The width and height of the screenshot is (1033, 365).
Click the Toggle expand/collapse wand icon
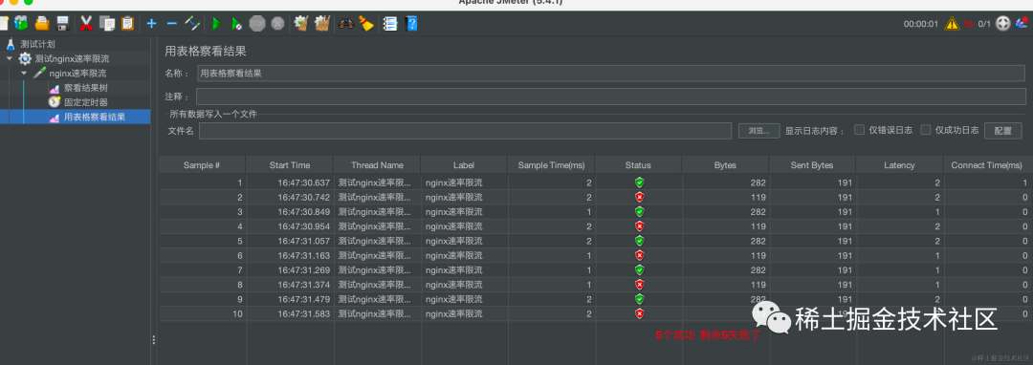click(192, 24)
